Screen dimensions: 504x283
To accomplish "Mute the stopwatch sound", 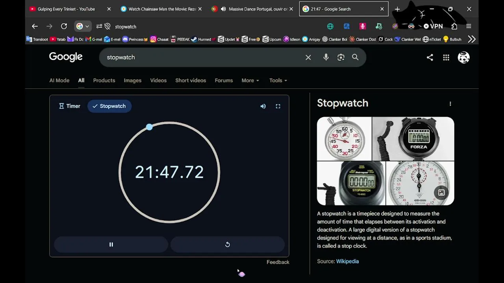I will [263, 106].
